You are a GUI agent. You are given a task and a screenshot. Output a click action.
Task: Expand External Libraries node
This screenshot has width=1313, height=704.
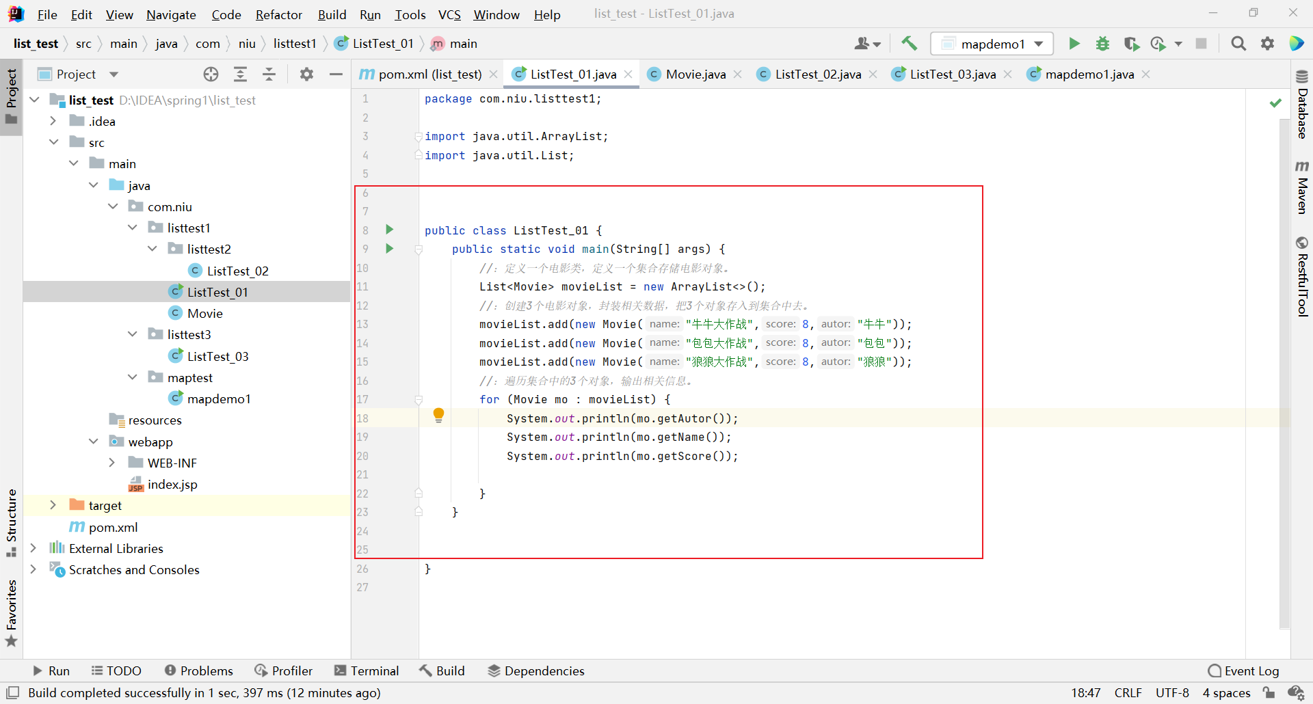tap(34, 548)
